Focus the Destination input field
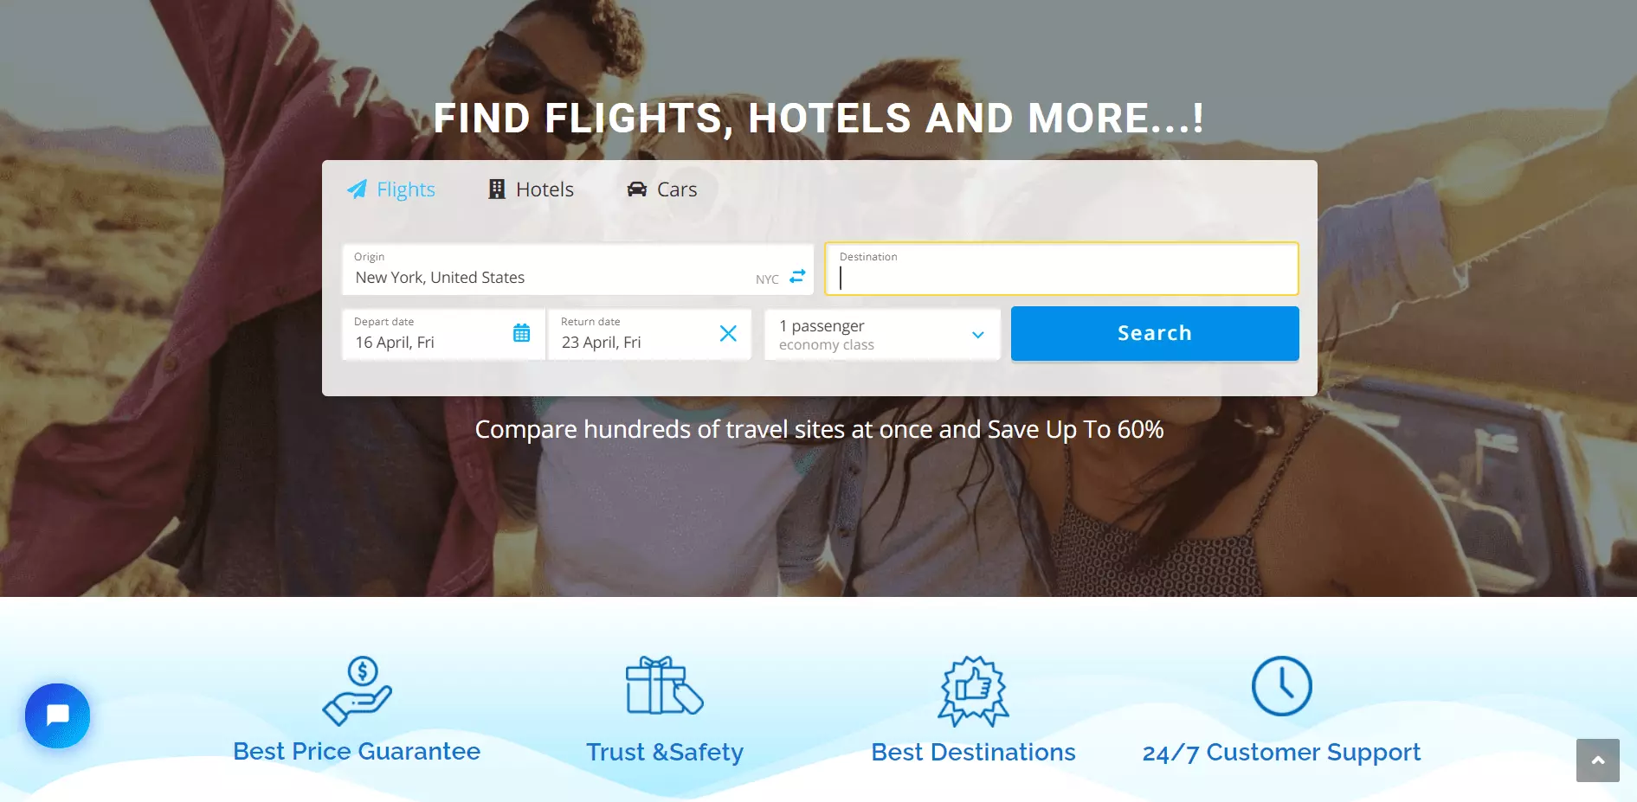The height and width of the screenshot is (802, 1637). tap(1061, 269)
